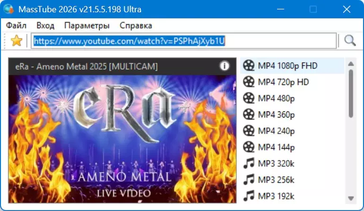Click the format list scroll up arrow
This screenshot has width=364, height=211.
(351, 64)
